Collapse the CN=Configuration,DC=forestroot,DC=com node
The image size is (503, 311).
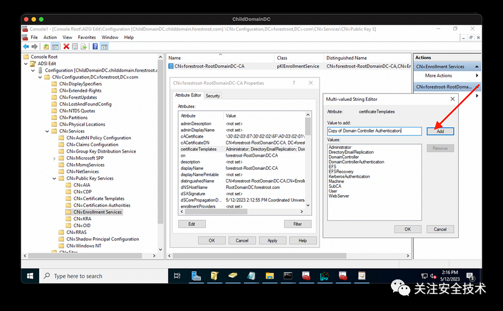tap(40, 77)
